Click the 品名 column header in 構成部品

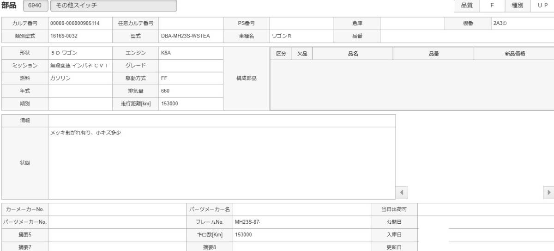tap(353, 54)
